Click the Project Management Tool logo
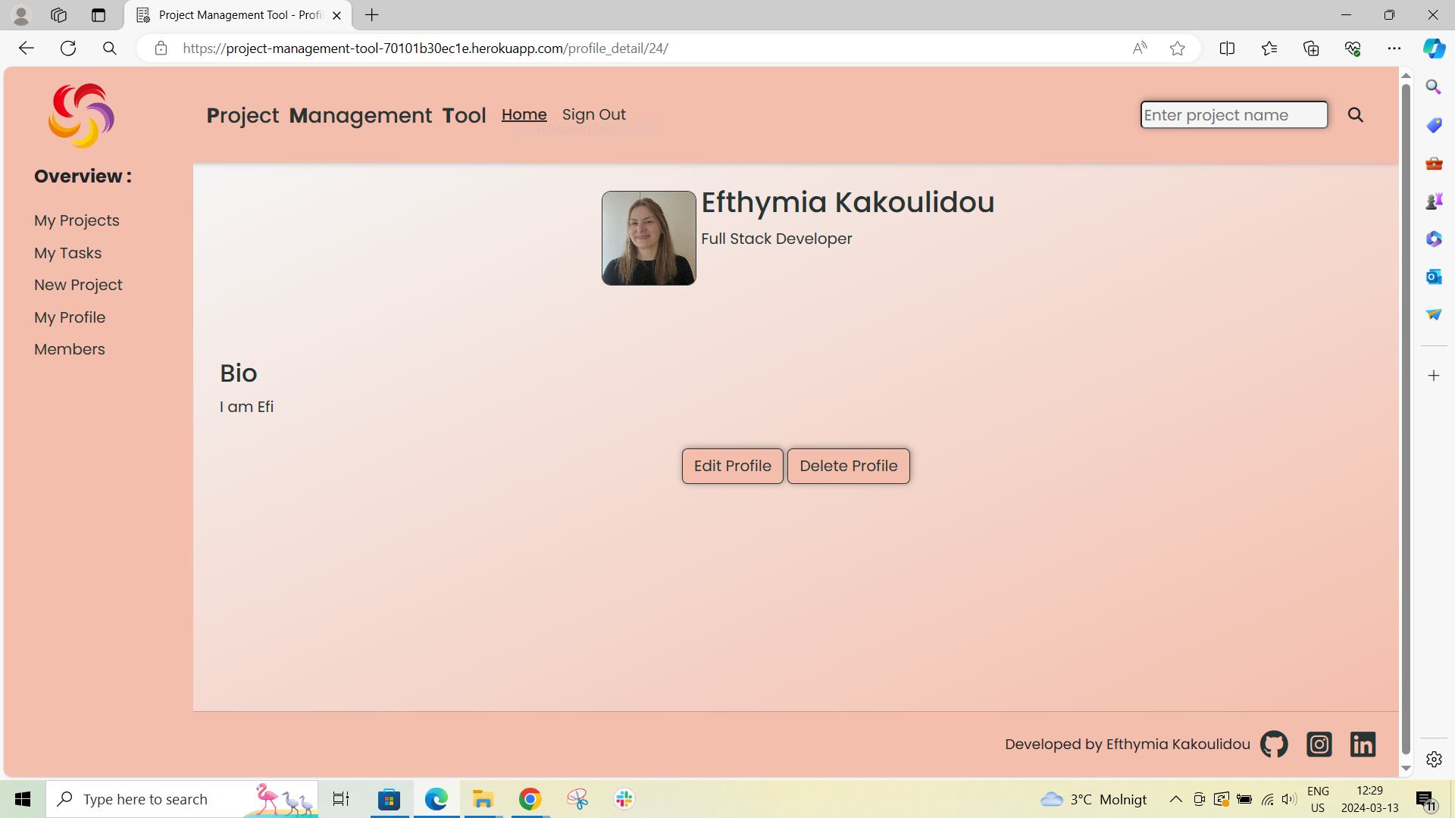1455x818 pixels. point(80,115)
